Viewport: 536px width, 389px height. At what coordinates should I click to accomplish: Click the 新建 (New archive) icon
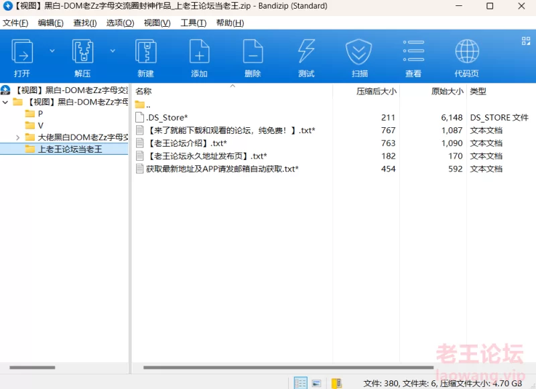(146, 52)
